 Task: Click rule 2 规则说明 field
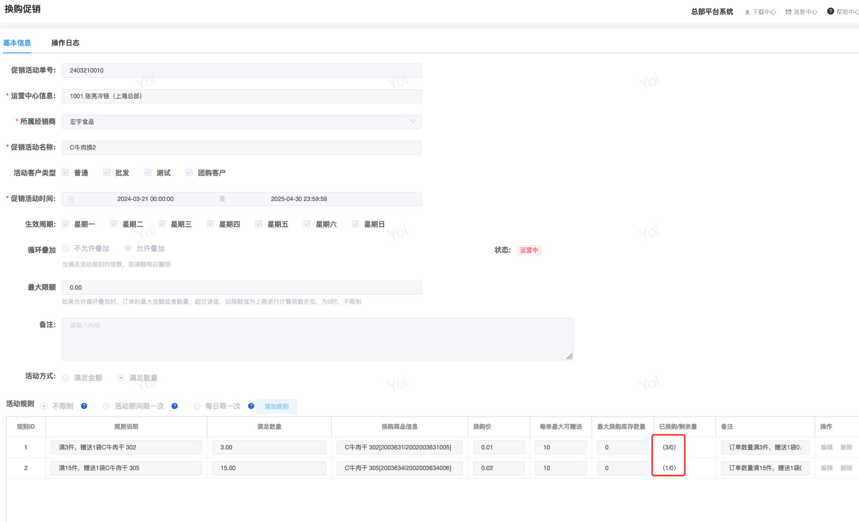(x=126, y=468)
